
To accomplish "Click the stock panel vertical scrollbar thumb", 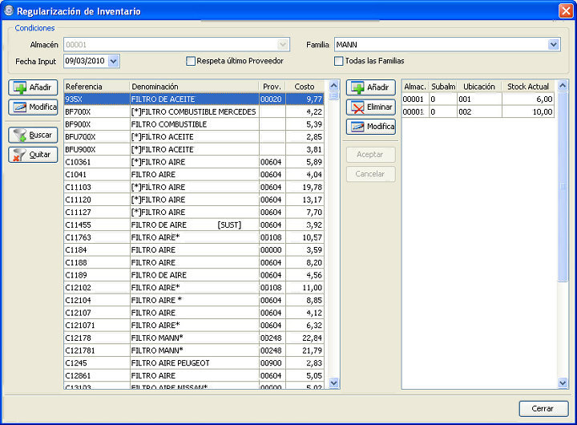I will click(x=563, y=186).
